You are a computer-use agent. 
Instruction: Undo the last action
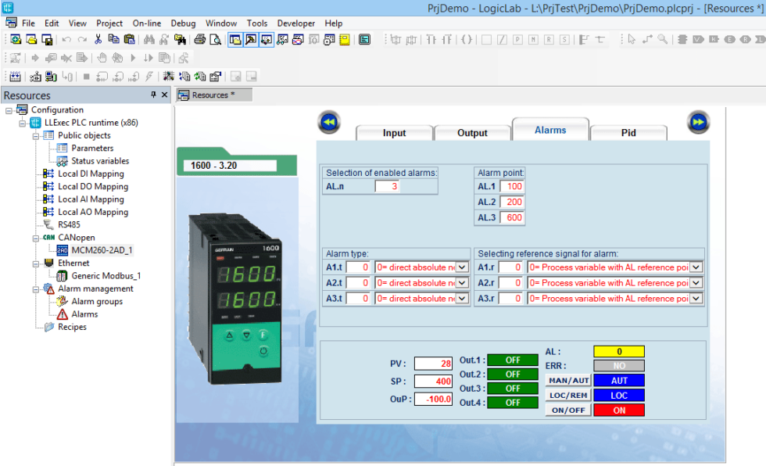tap(66, 40)
